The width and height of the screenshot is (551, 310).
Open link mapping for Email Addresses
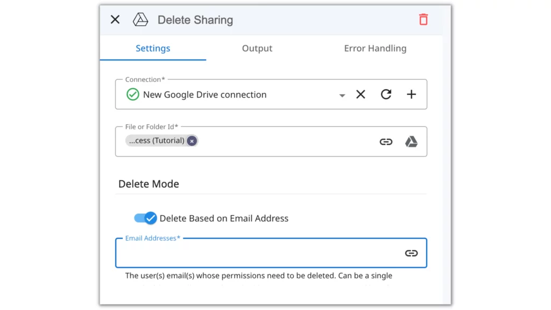click(411, 253)
